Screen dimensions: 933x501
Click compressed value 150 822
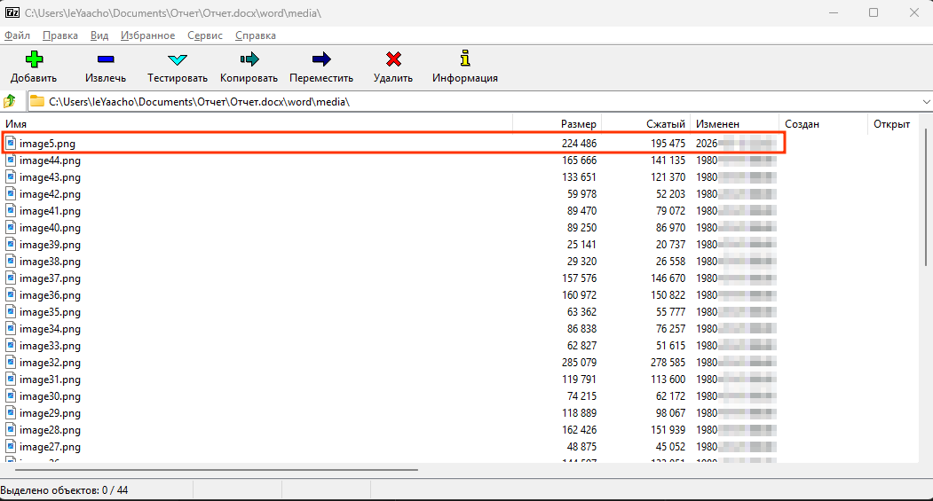pos(668,294)
